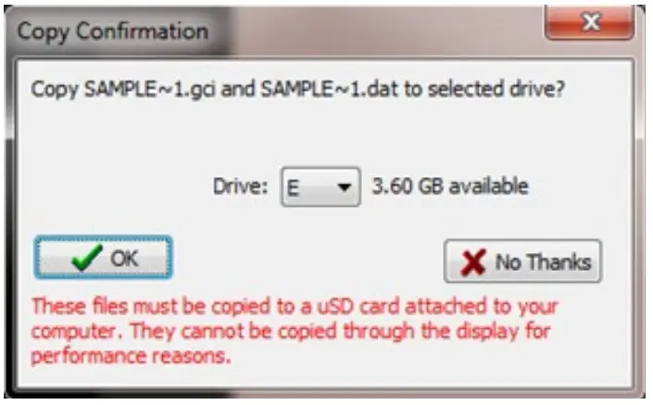Select the drive letter E in the combo box
Image resolution: width=653 pixels, height=405 pixels.
pos(293,188)
